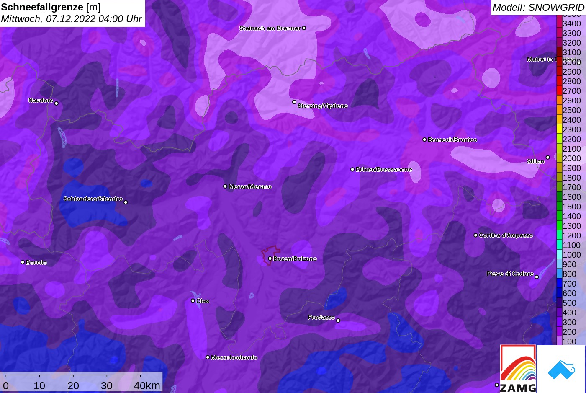Click the purple legend swatch for 300

(x=559, y=322)
